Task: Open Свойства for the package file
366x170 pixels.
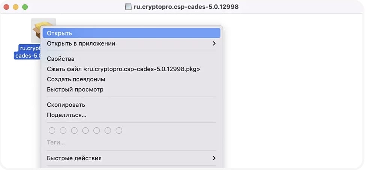Action: pyautogui.click(x=61, y=59)
